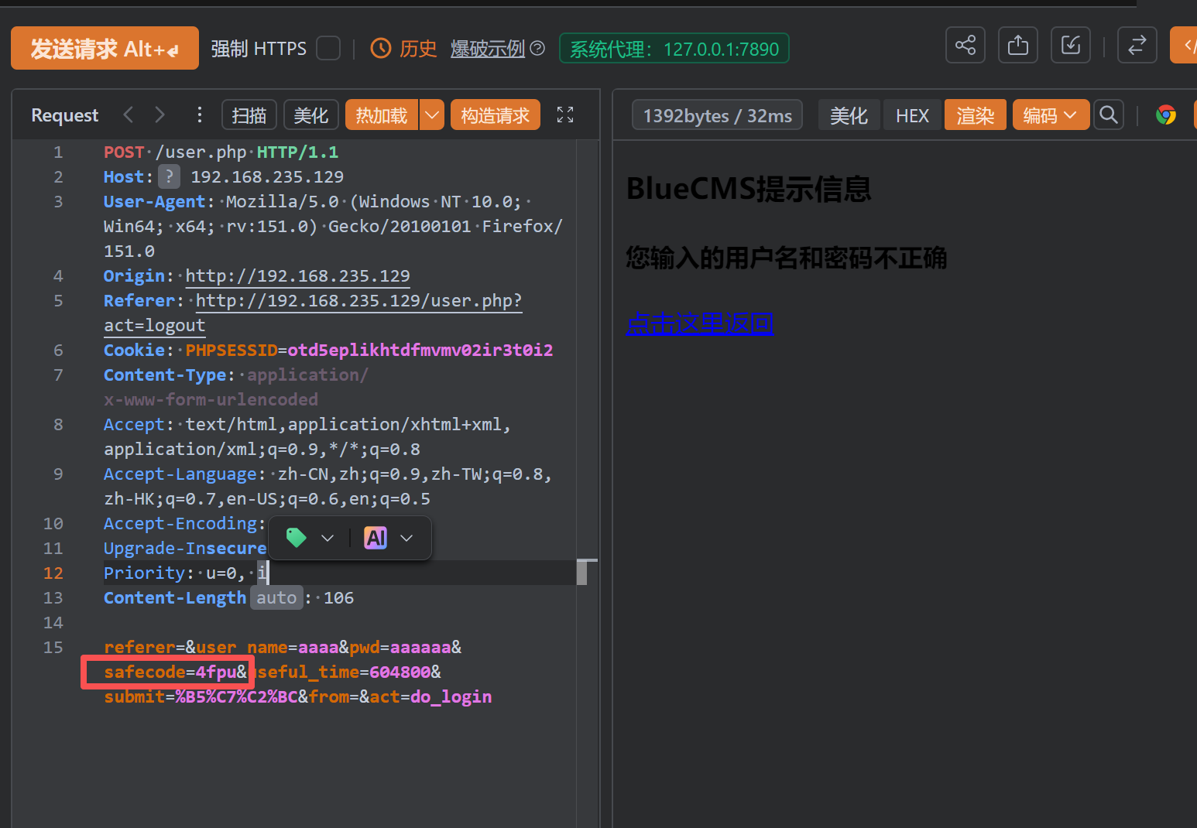Go to next request with right arrow
The width and height of the screenshot is (1197, 828).
tap(159, 115)
